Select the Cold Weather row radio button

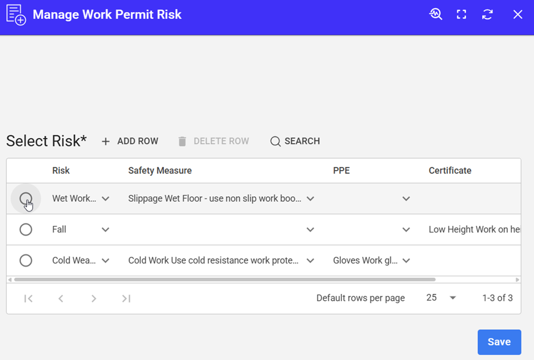click(x=26, y=260)
